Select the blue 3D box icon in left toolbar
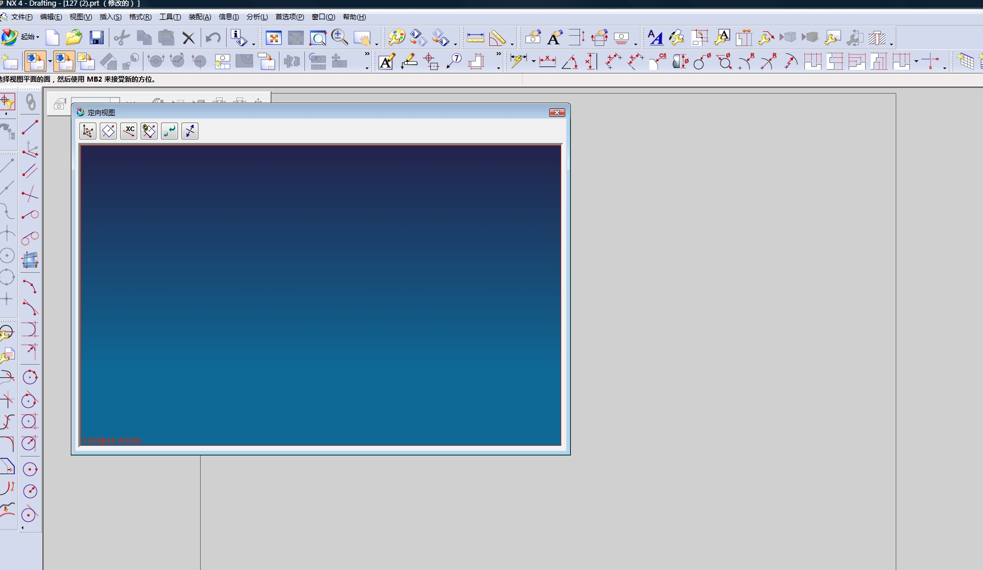 coord(30,260)
